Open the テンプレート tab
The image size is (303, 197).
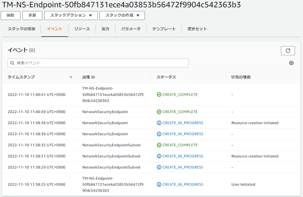(164, 29)
